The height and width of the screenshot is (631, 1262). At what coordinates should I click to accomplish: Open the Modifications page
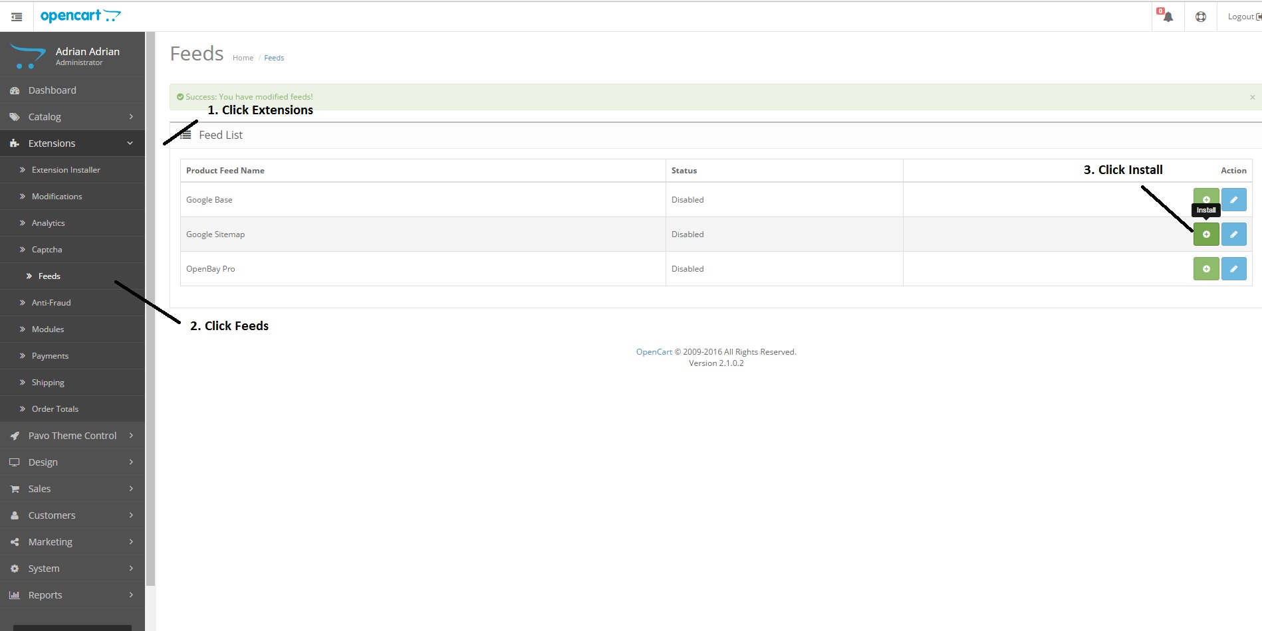pos(57,196)
